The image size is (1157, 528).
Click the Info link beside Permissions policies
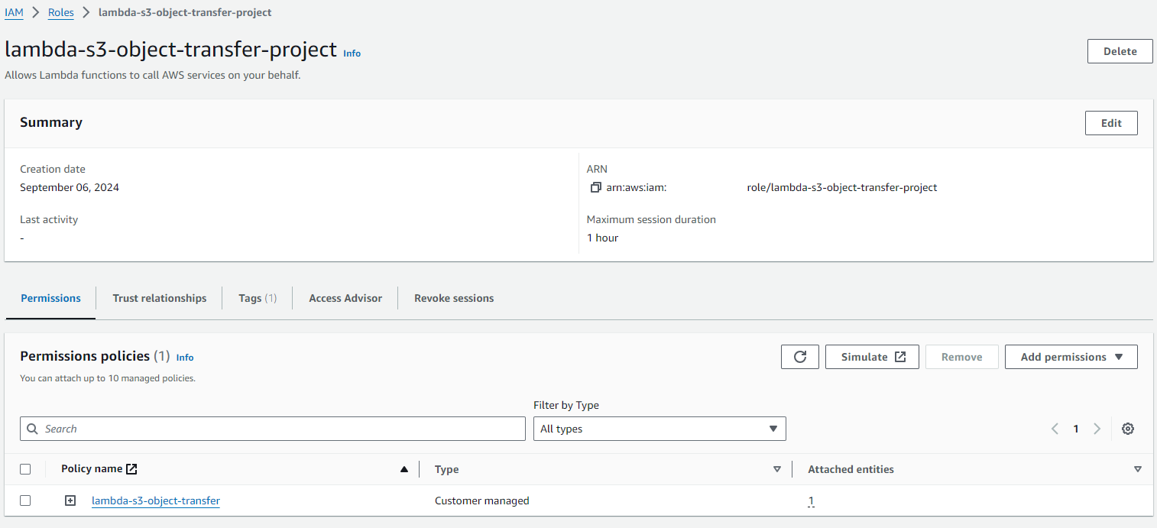(185, 358)
